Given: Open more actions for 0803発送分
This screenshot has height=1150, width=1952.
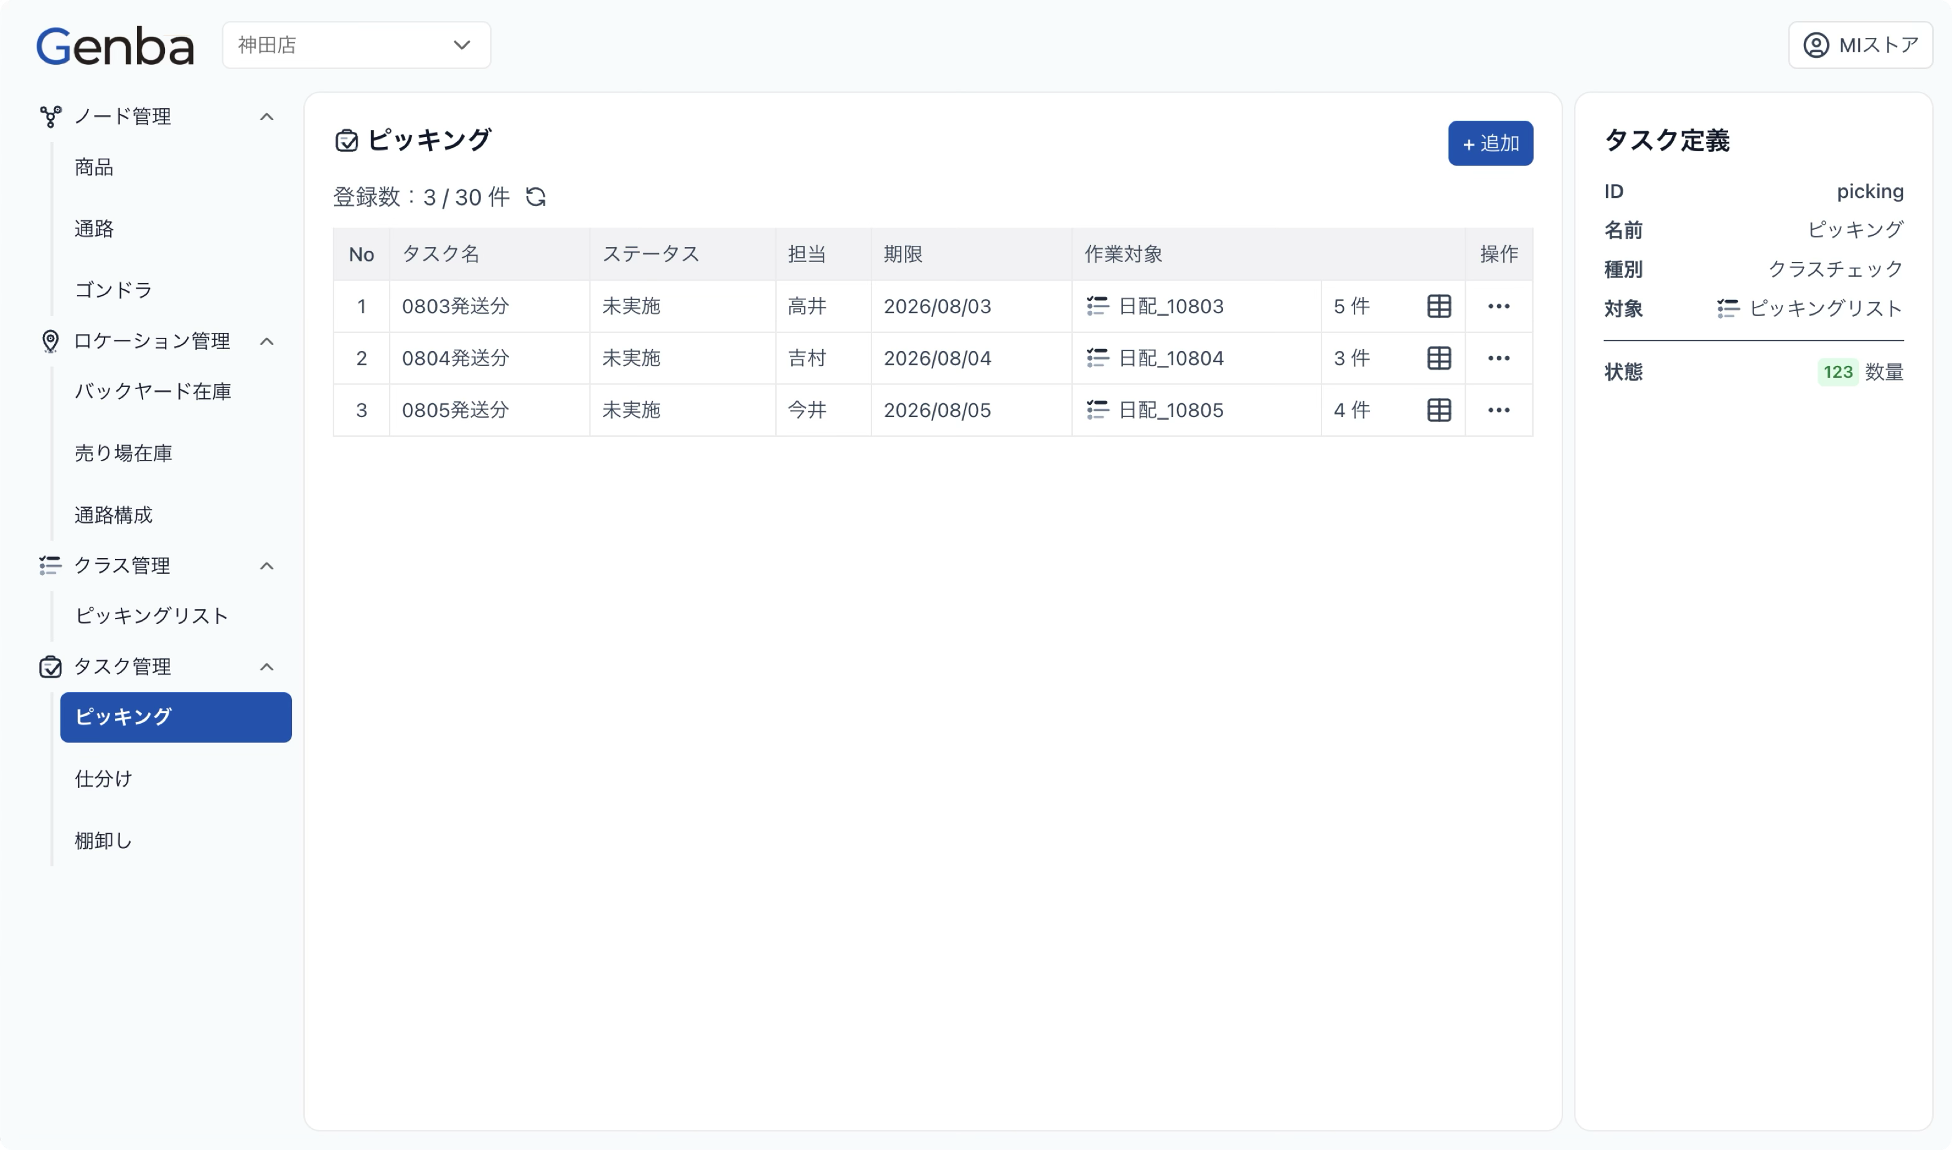Looking at the screenshot, I should tap(1499, 306).
